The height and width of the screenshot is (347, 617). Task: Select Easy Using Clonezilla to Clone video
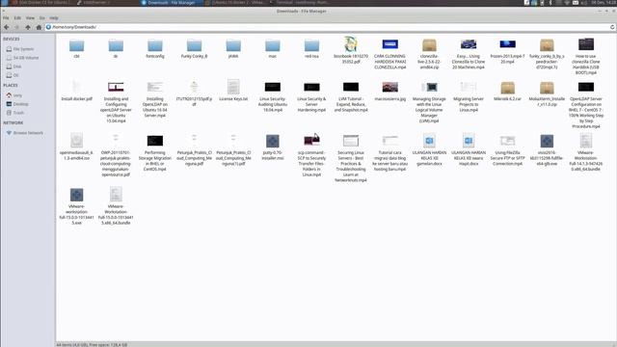tap(469, 54)
